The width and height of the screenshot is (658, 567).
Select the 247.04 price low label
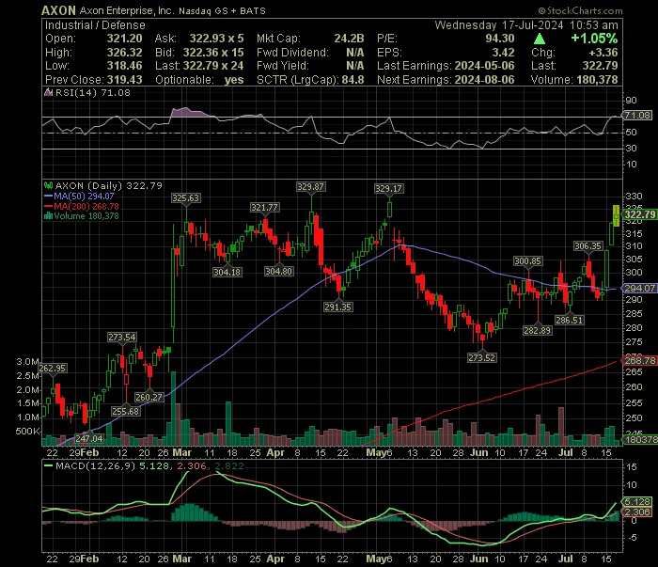pyautogui.click(x=89, y=438)
